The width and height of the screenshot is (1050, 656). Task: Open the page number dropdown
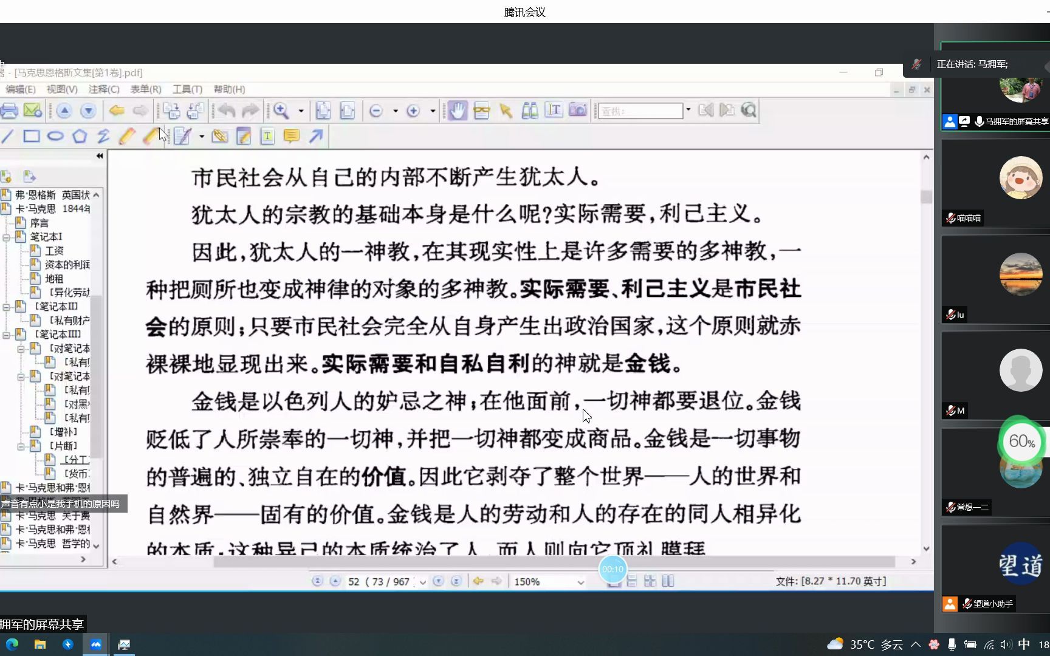pyautogui.click(x=423, y=582)
